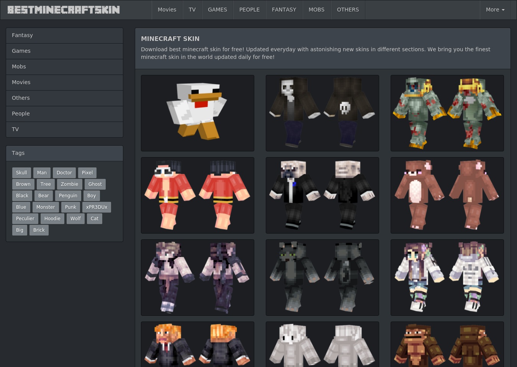Filter by the Black tag
The image size is (517, 367).
tap(22, 196)
